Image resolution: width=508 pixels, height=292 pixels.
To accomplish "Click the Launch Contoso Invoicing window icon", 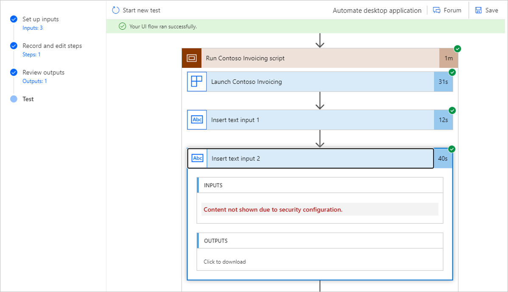I will [197, 81].
